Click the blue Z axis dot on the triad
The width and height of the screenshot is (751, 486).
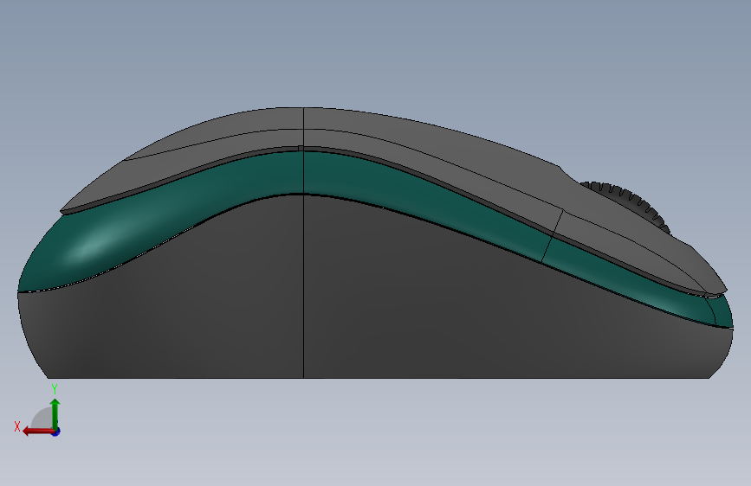tap(56, 432)
